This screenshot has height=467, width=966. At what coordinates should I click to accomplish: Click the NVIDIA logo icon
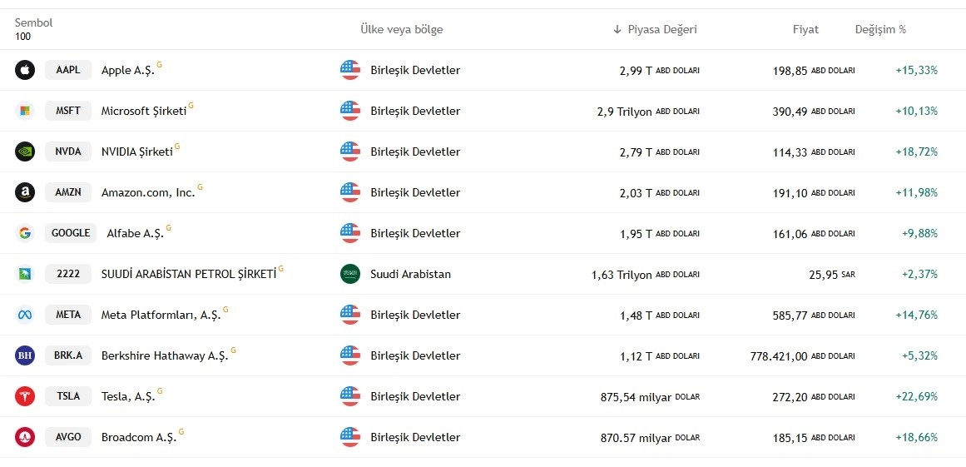tap(25, 152)
